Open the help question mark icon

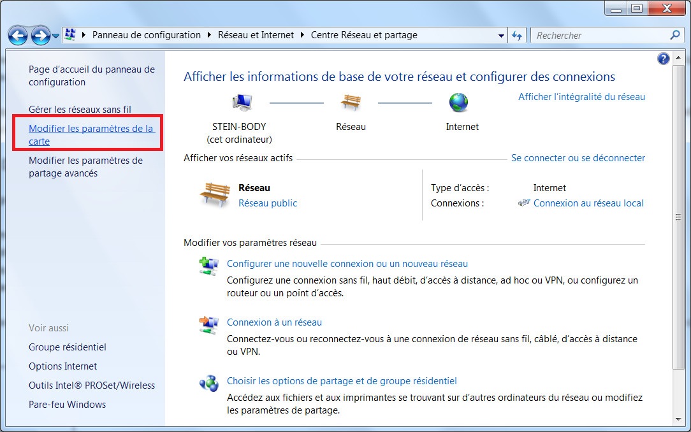(663, 59)
